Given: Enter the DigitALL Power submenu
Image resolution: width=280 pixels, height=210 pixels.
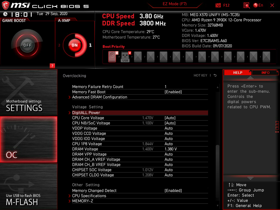Looking at the screenshot, I should (x=86, y=113).
